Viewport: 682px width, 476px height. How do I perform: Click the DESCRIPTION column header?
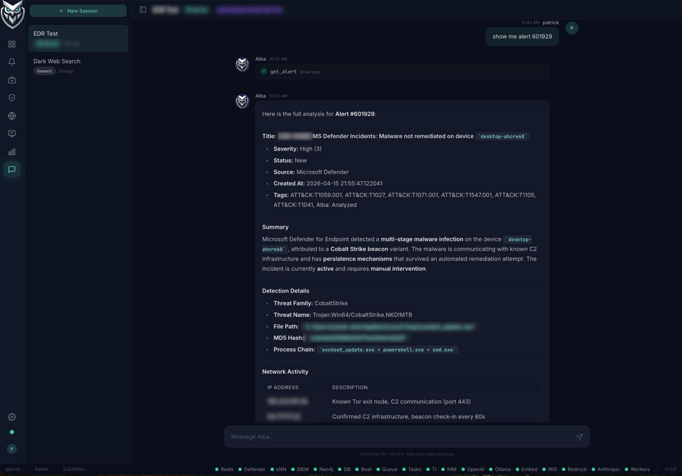click(x=350, y=387)
